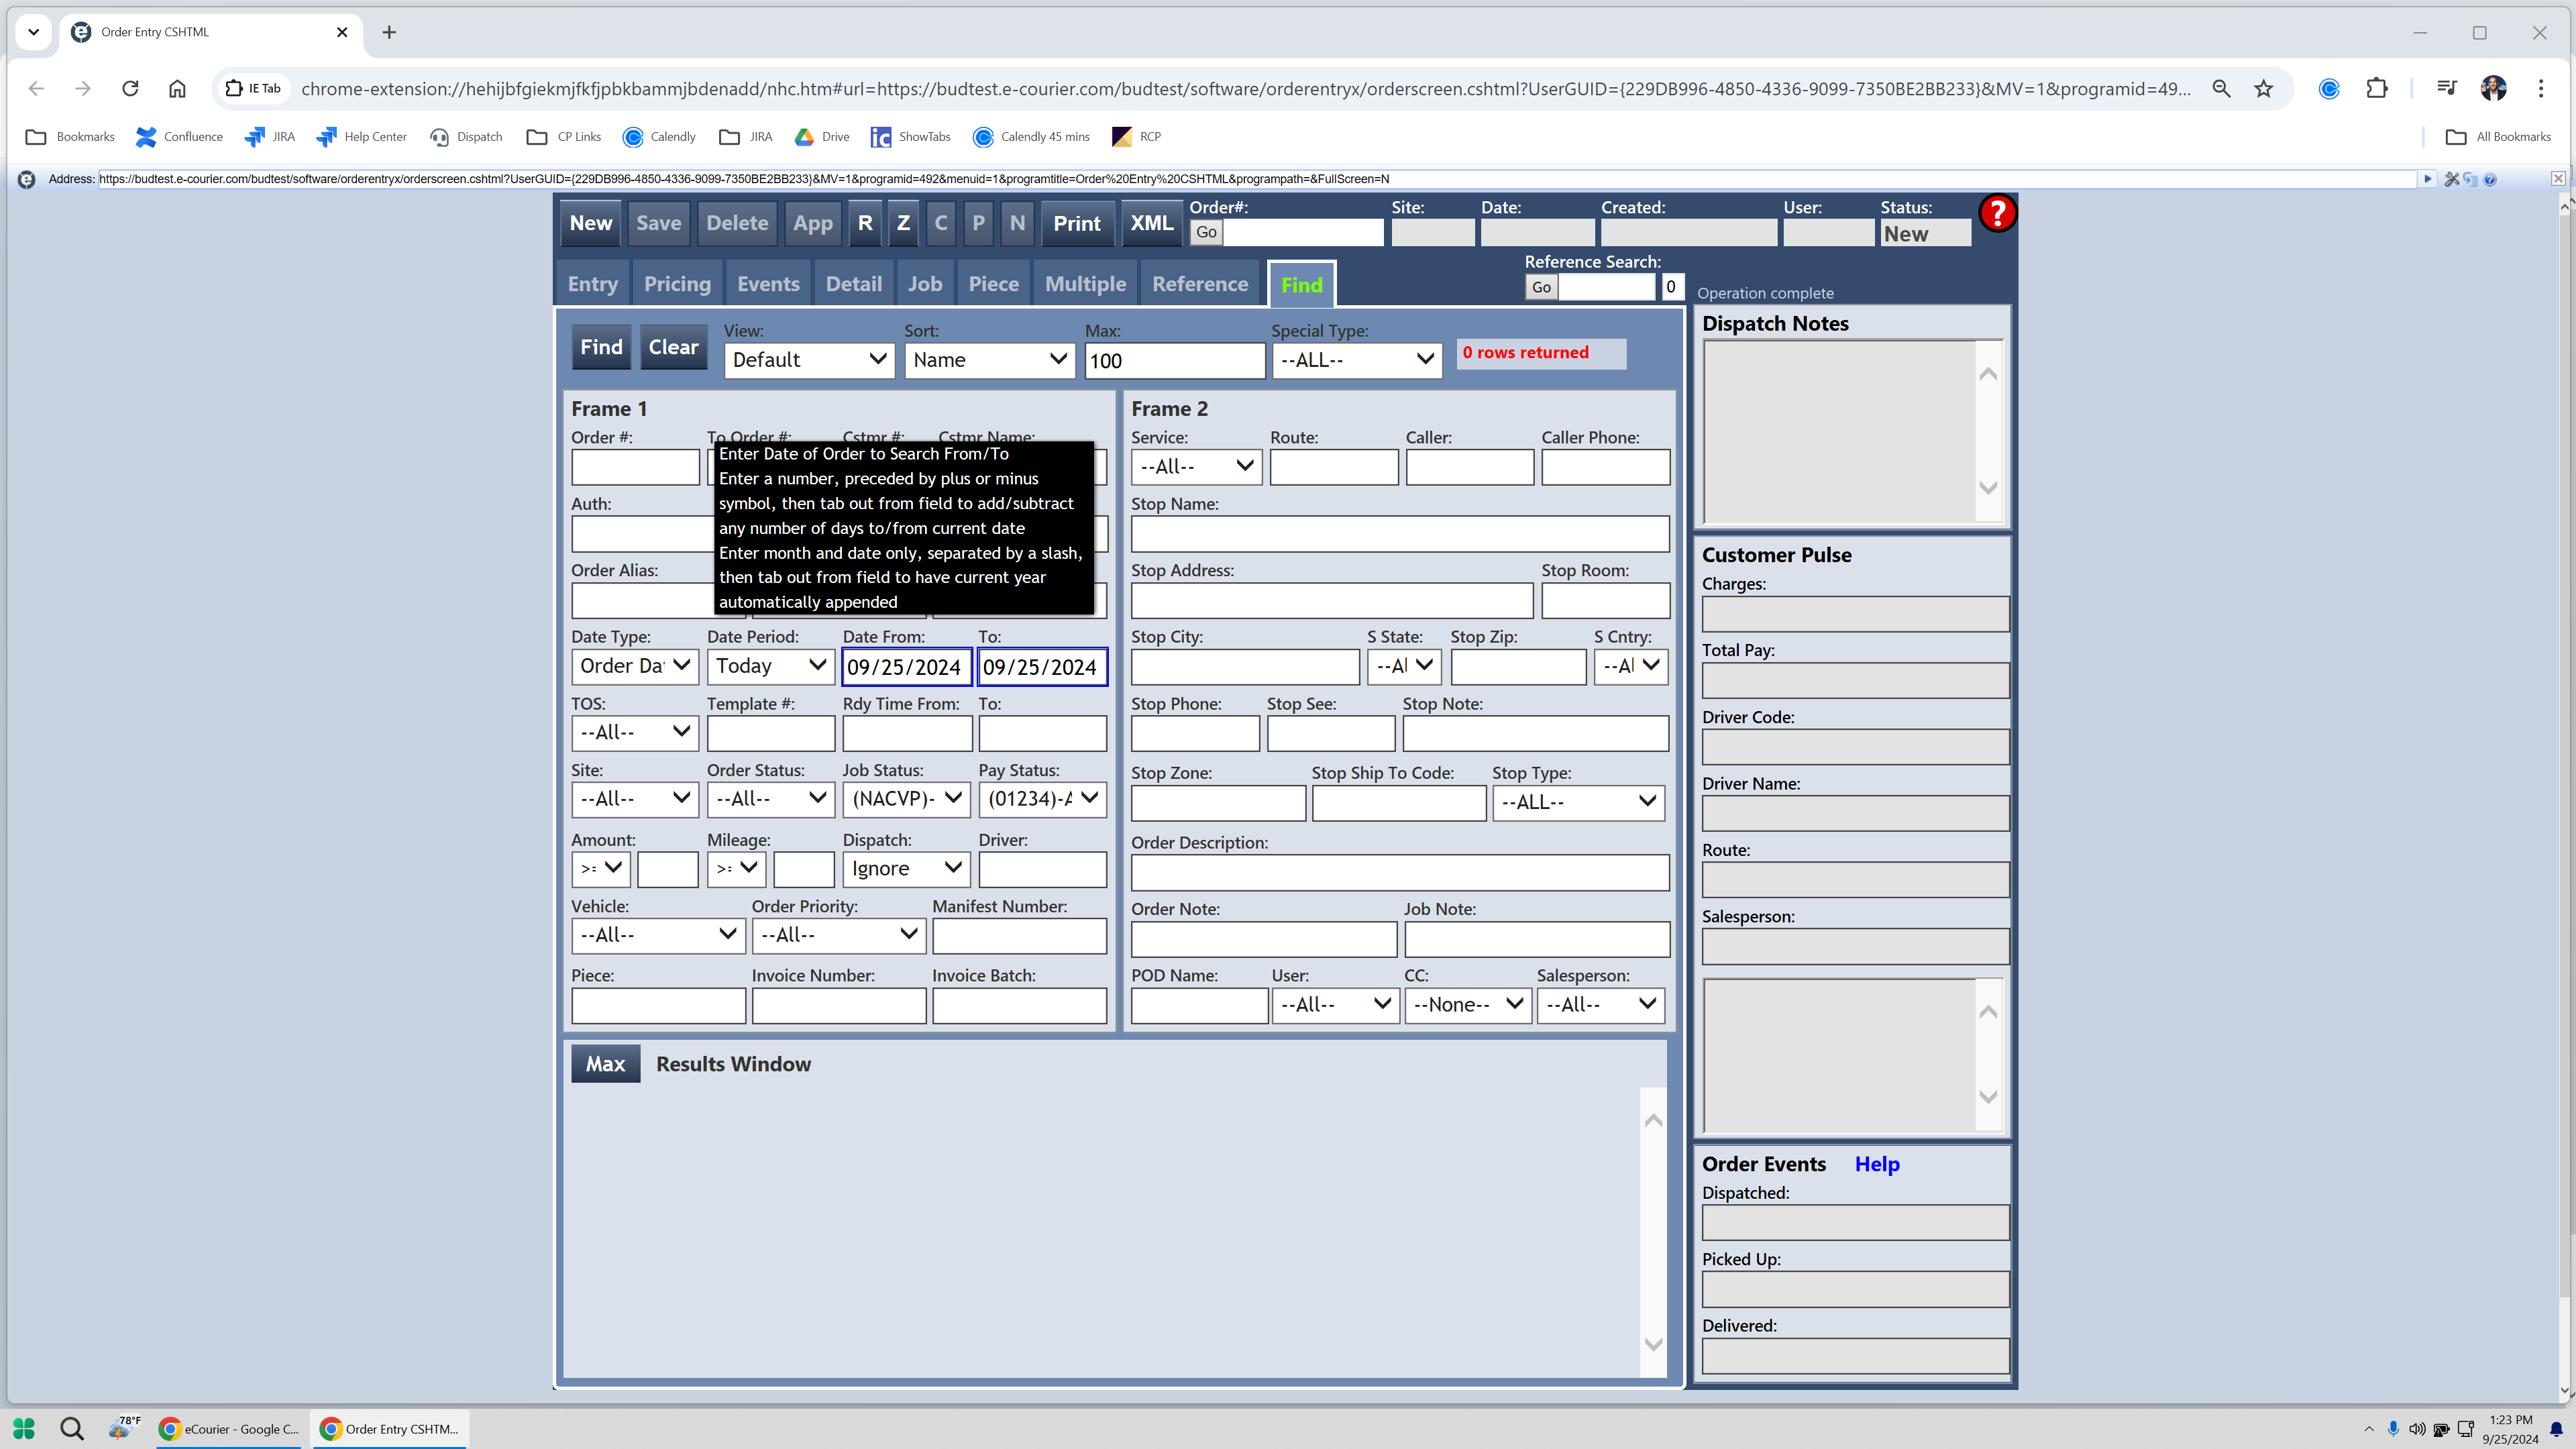
Task: Open the Date Type dropdown
Action: click(x=634, y=666)
